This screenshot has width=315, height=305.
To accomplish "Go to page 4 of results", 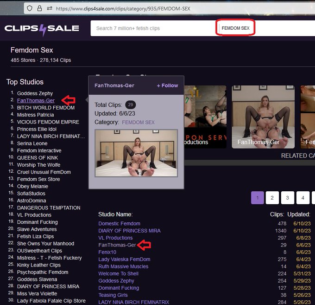I will tap(303, 198).
